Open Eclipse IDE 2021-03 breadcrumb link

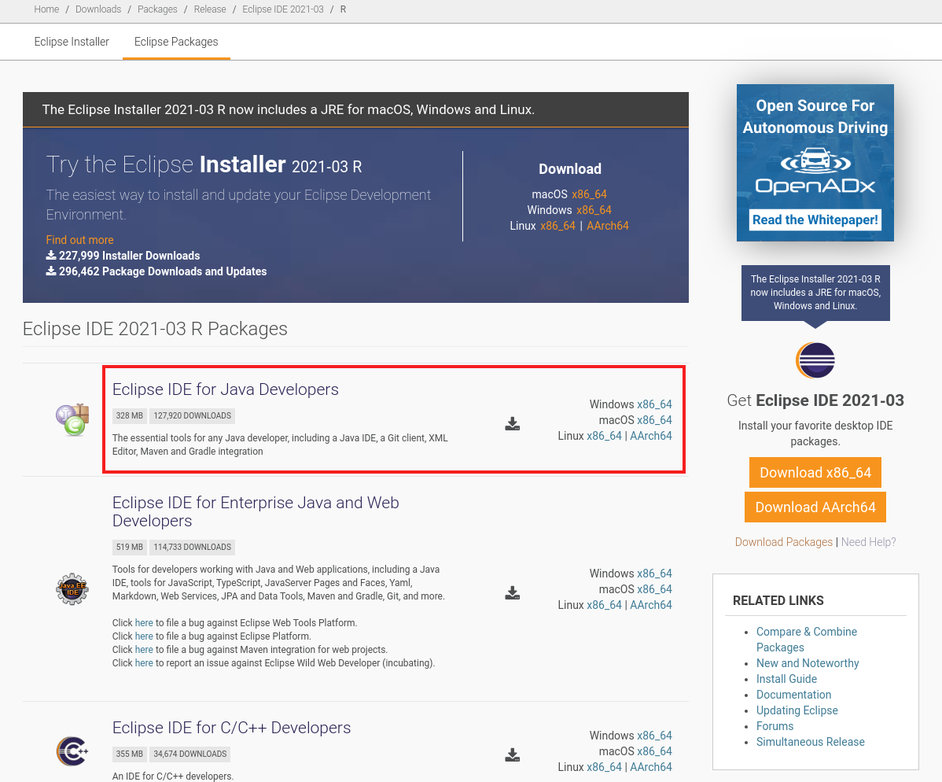(x=283, y=9)
